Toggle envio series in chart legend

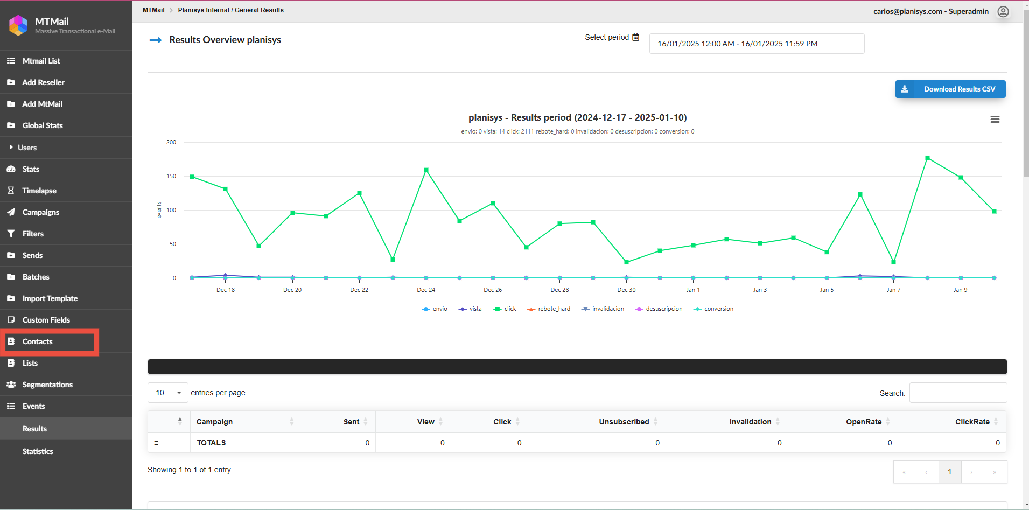click(435, 309)
